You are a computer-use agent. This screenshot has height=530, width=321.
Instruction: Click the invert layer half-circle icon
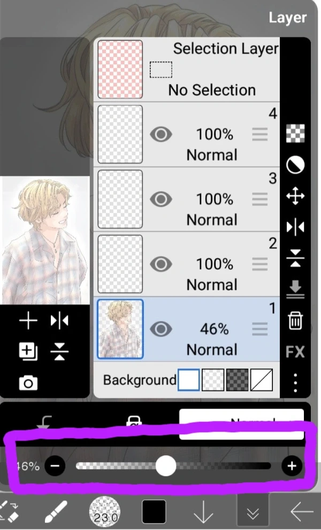tap(295, 165)
